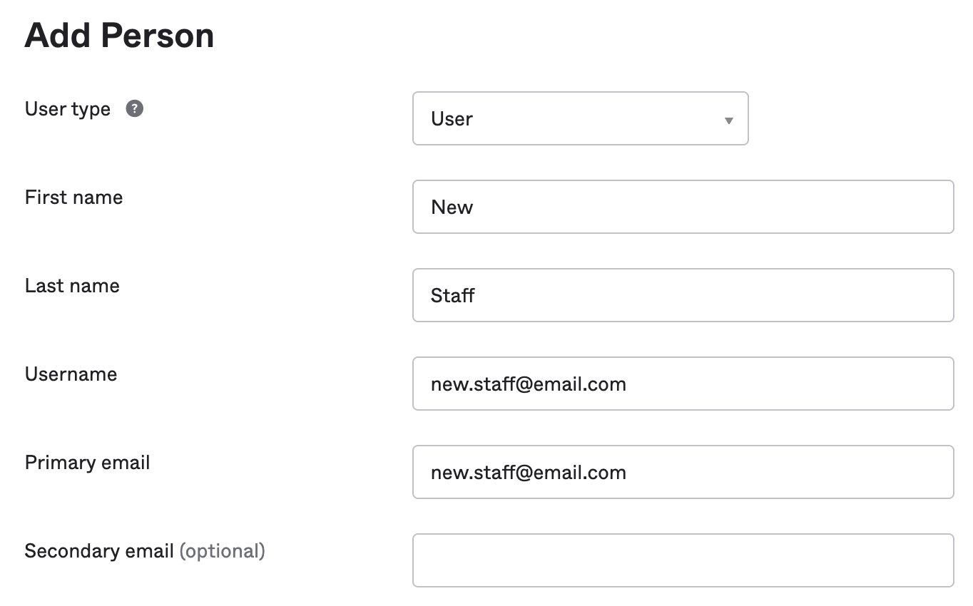Click the dropdown arrow triangle
This screenshot has height=606, width=973.
[728, 120]
